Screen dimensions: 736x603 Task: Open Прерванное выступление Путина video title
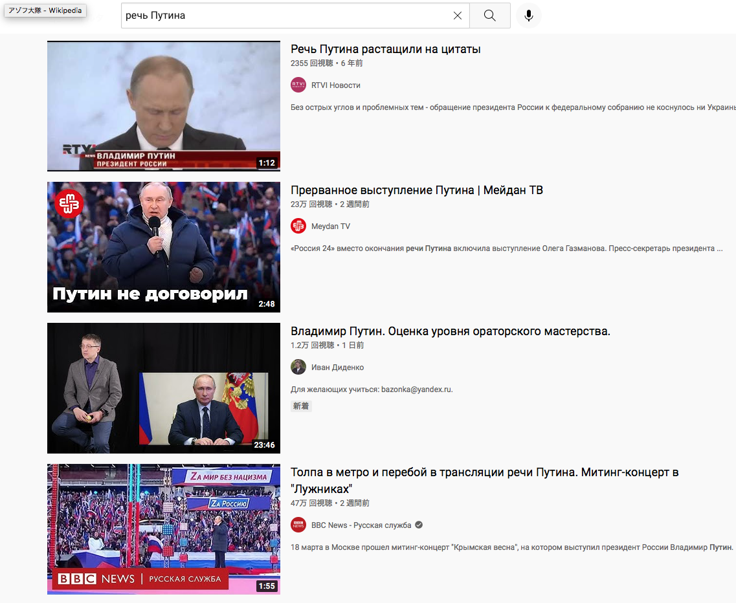(x=416, y=190)
